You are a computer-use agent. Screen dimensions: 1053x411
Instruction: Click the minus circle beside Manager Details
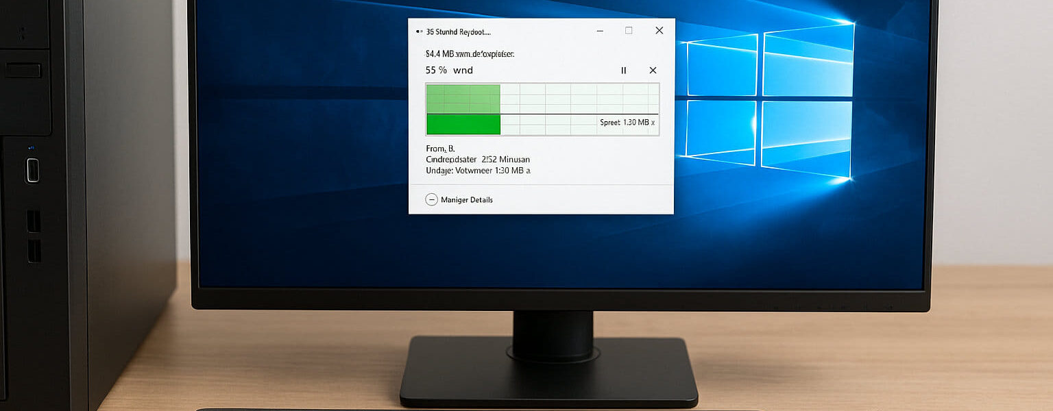[x=432, y=199]
